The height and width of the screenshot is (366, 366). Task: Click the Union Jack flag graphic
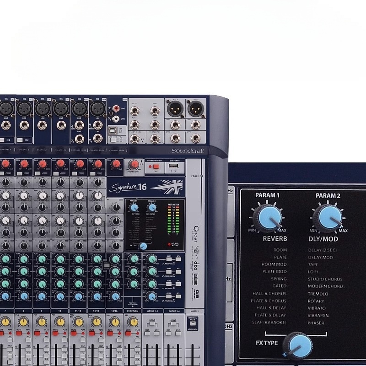167,187
